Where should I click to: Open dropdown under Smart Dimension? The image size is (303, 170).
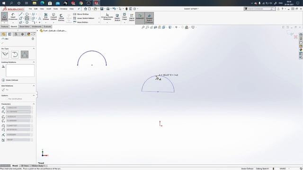[x=13, y=23]
